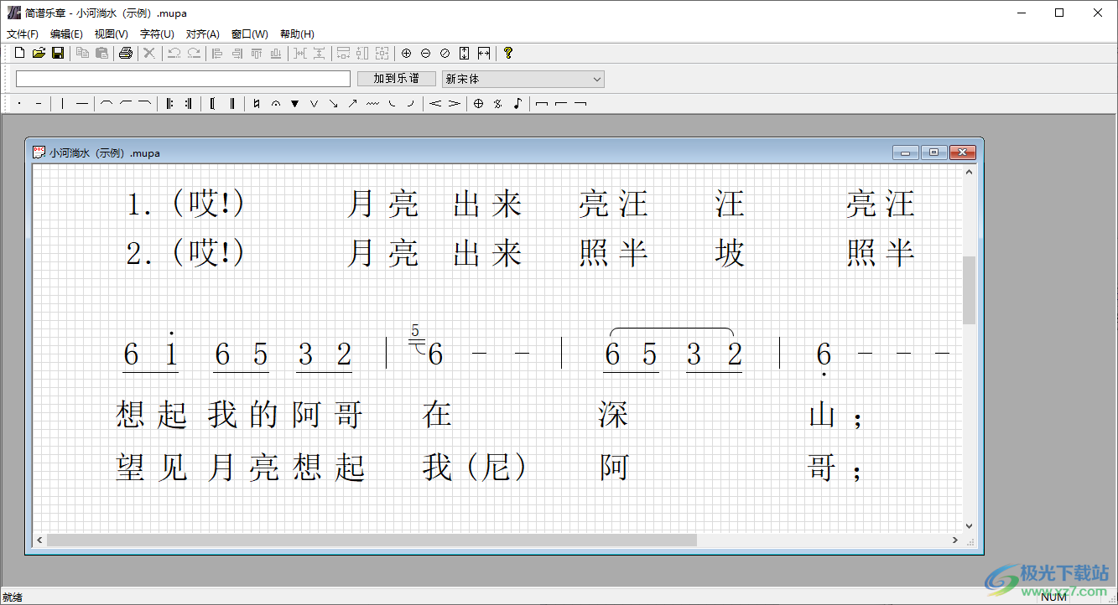Open the 对齐(A) menu
1118x605 pixels.
click(x=202, y=34)
